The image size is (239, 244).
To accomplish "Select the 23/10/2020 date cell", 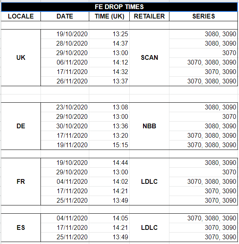I will [x=72, y=107].
